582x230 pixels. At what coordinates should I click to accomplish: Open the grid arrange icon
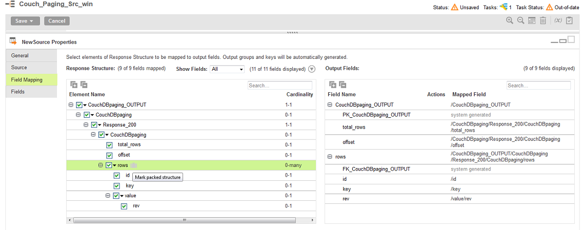click(532, 21)
